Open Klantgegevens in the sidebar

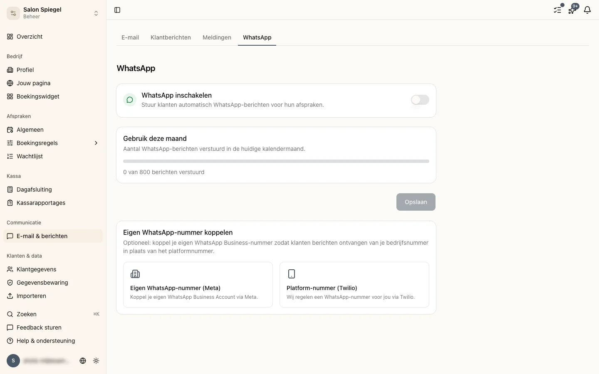coord(53,269)
